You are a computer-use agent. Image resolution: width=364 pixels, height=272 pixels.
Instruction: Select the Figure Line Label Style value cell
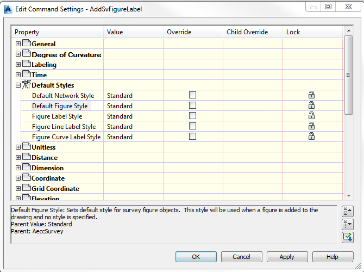click(x=133, y=127)
